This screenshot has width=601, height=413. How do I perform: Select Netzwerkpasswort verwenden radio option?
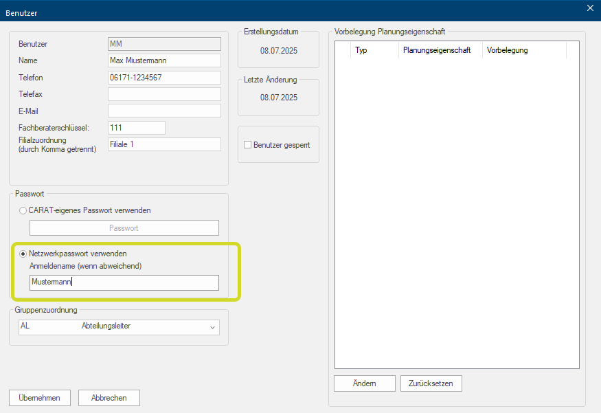coord(24,254)
